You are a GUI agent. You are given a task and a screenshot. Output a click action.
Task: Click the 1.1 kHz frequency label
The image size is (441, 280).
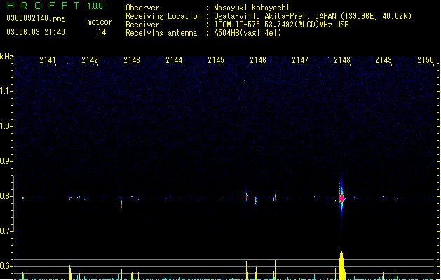6,91
